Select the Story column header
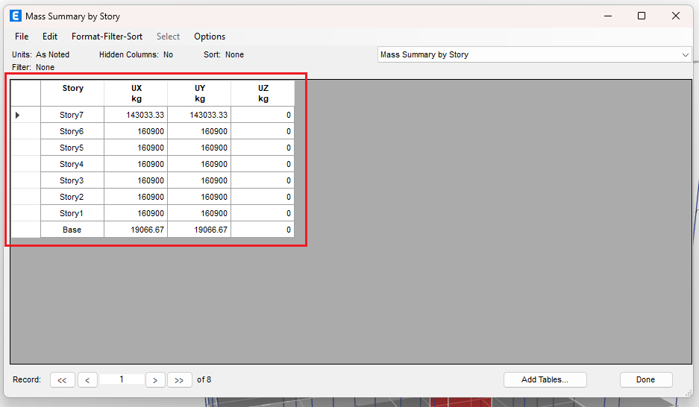This screenshot has width=699, height=407. (72, 93)
